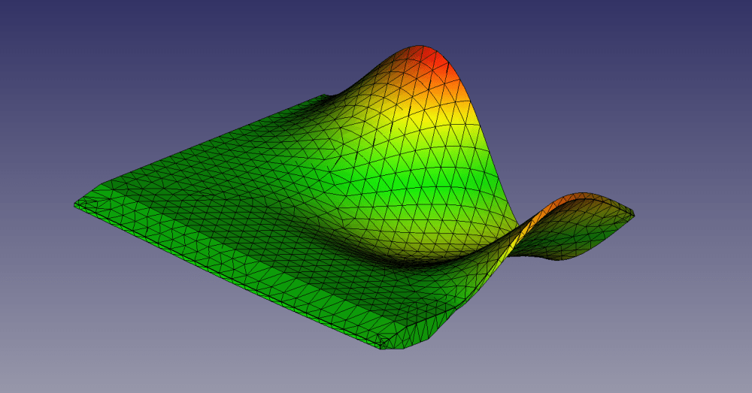Click the red peak of the mesh
The image size is (752, 393).
[x=430, y=60]
